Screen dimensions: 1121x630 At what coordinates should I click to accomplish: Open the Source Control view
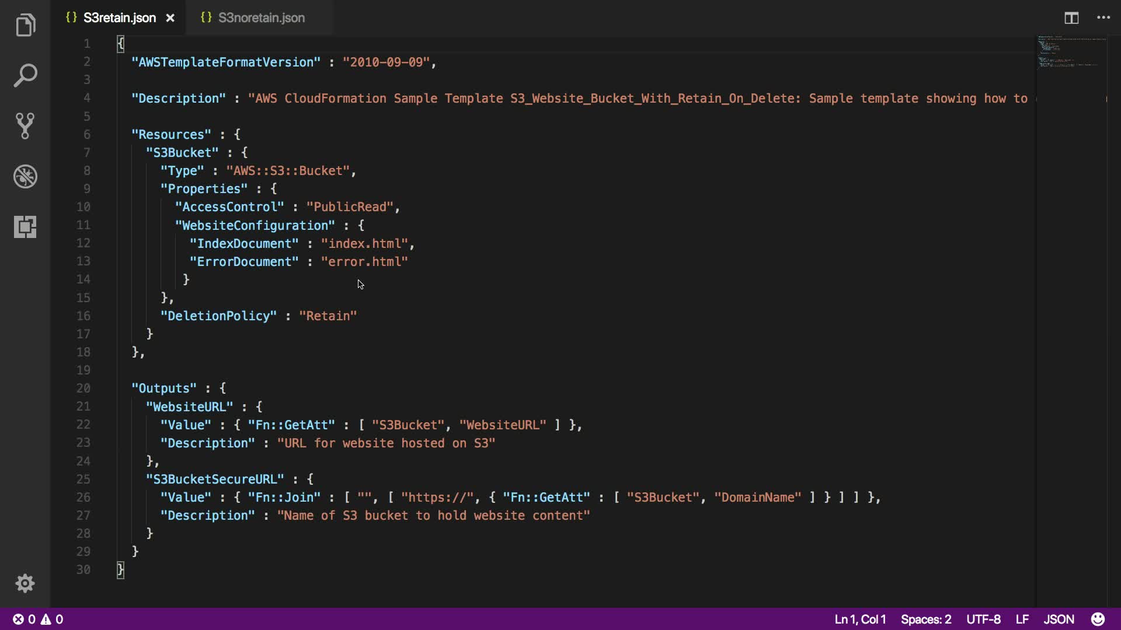click(x=25, y=125)
